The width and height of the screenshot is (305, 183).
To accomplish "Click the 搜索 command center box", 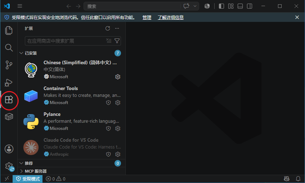I will click(132, 6).
